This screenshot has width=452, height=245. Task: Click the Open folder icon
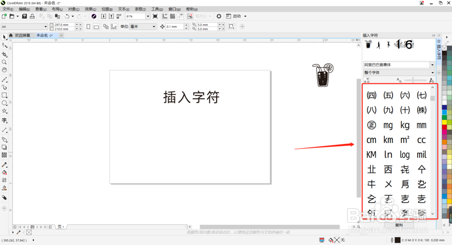(x=12, y=16)
